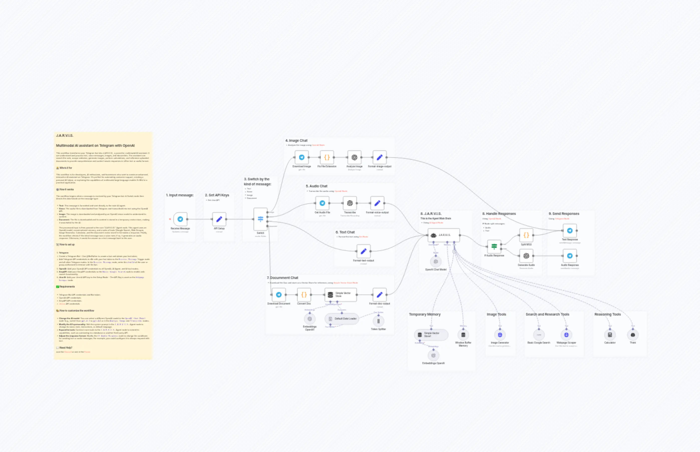
Task: Select the Window Buffer Memory node
Action: 463,335
